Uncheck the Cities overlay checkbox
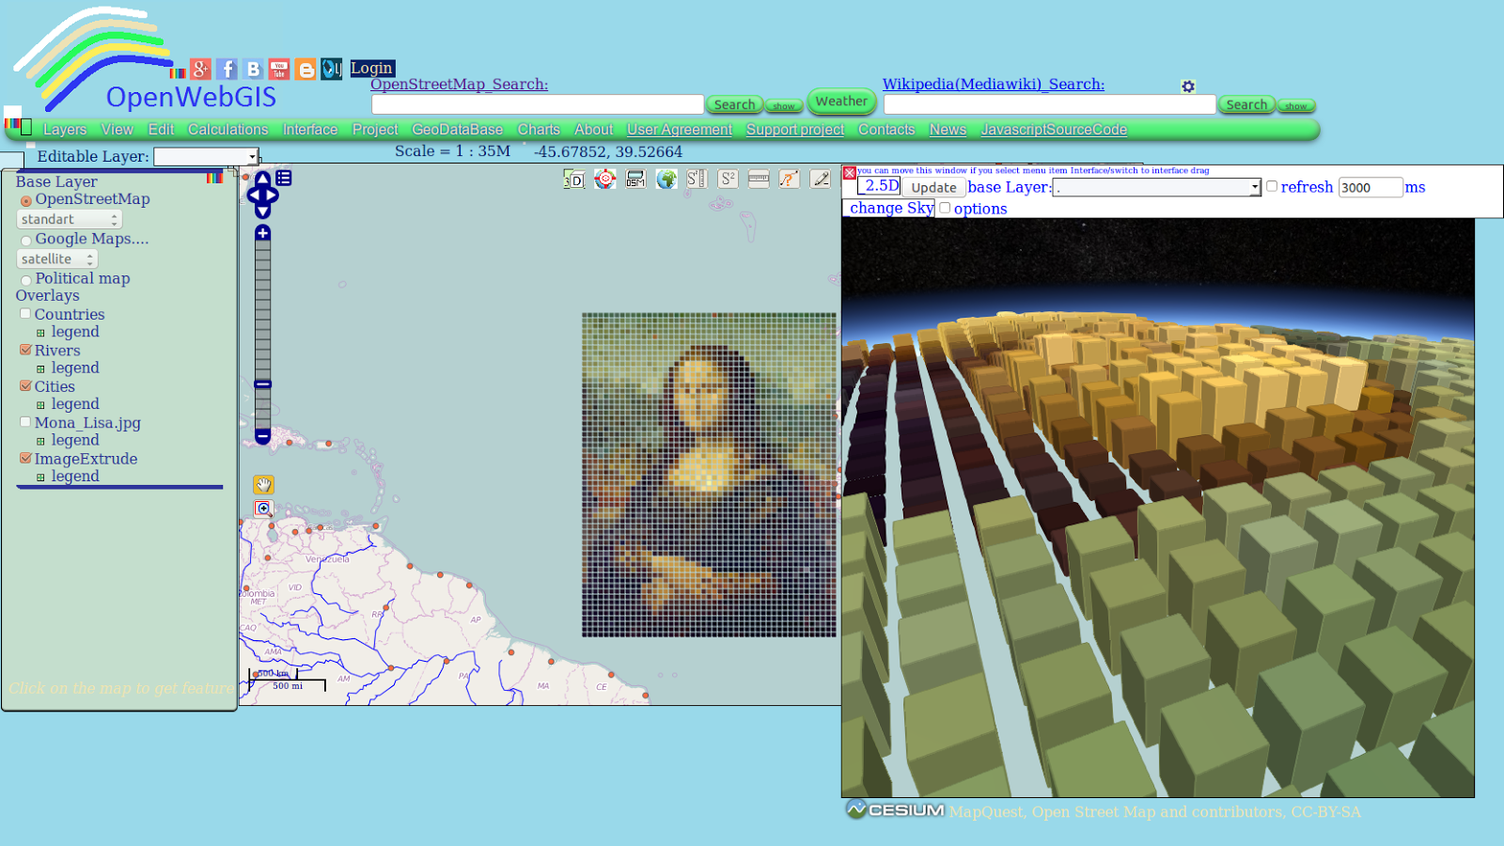1504x846 pixels. pos(25,385)
